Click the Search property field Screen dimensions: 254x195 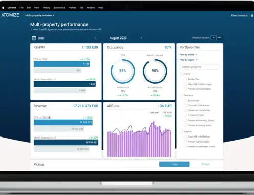[200, 67]
